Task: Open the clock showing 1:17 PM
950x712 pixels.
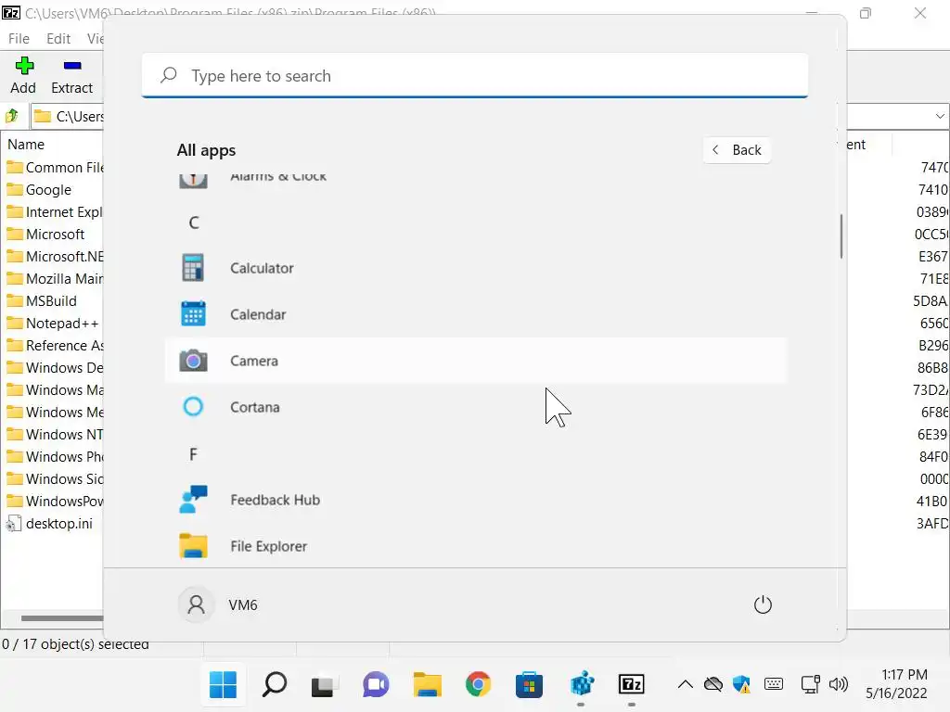Action: [x=897, y=684]
